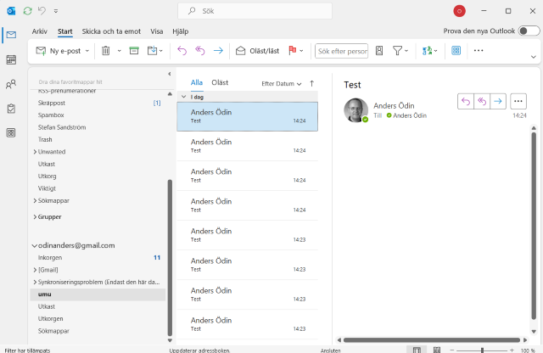Expand the Grupper section

click(x=35, y=217)
